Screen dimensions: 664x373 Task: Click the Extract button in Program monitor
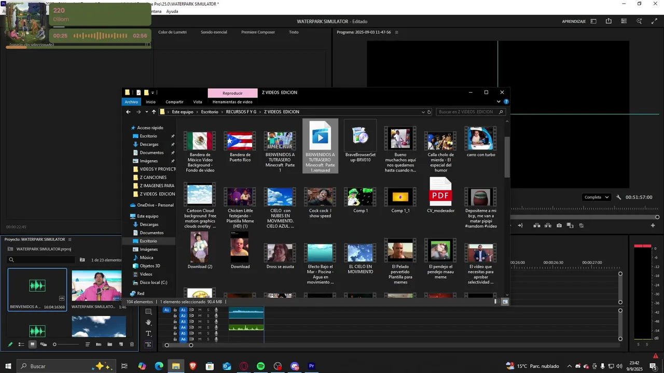tap(548, 225)
